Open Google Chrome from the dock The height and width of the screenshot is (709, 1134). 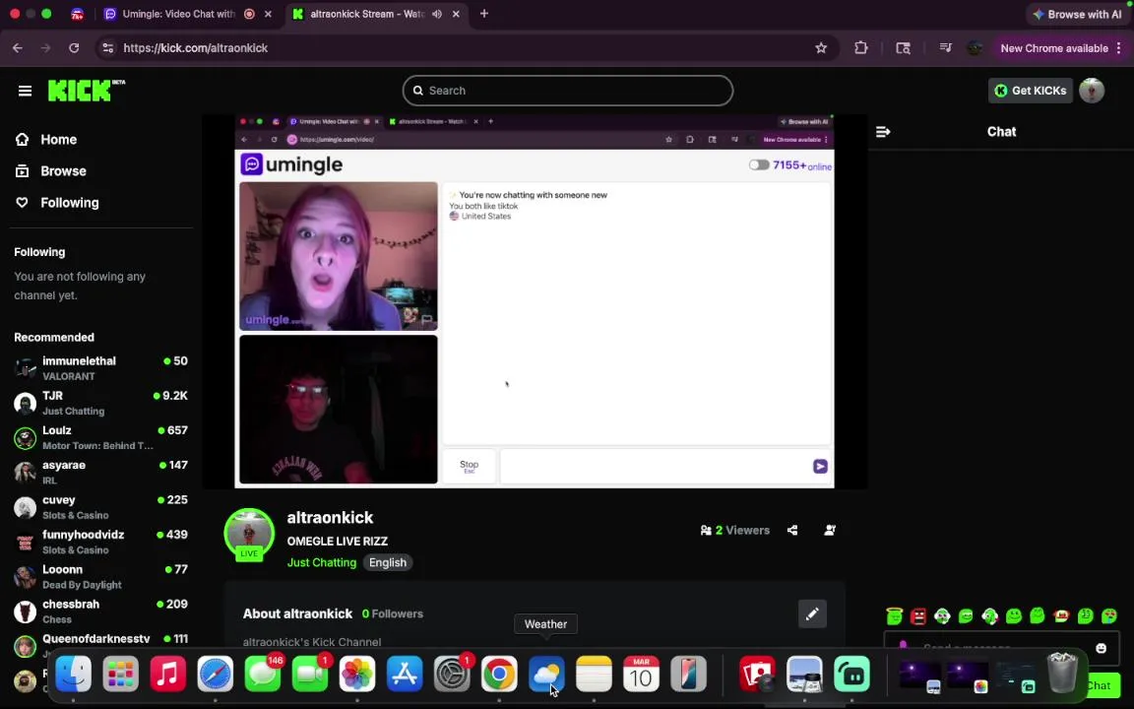[x=499, y=674]
